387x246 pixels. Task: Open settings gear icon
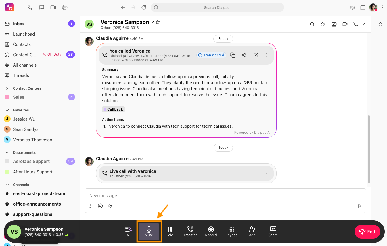point(352,7)
